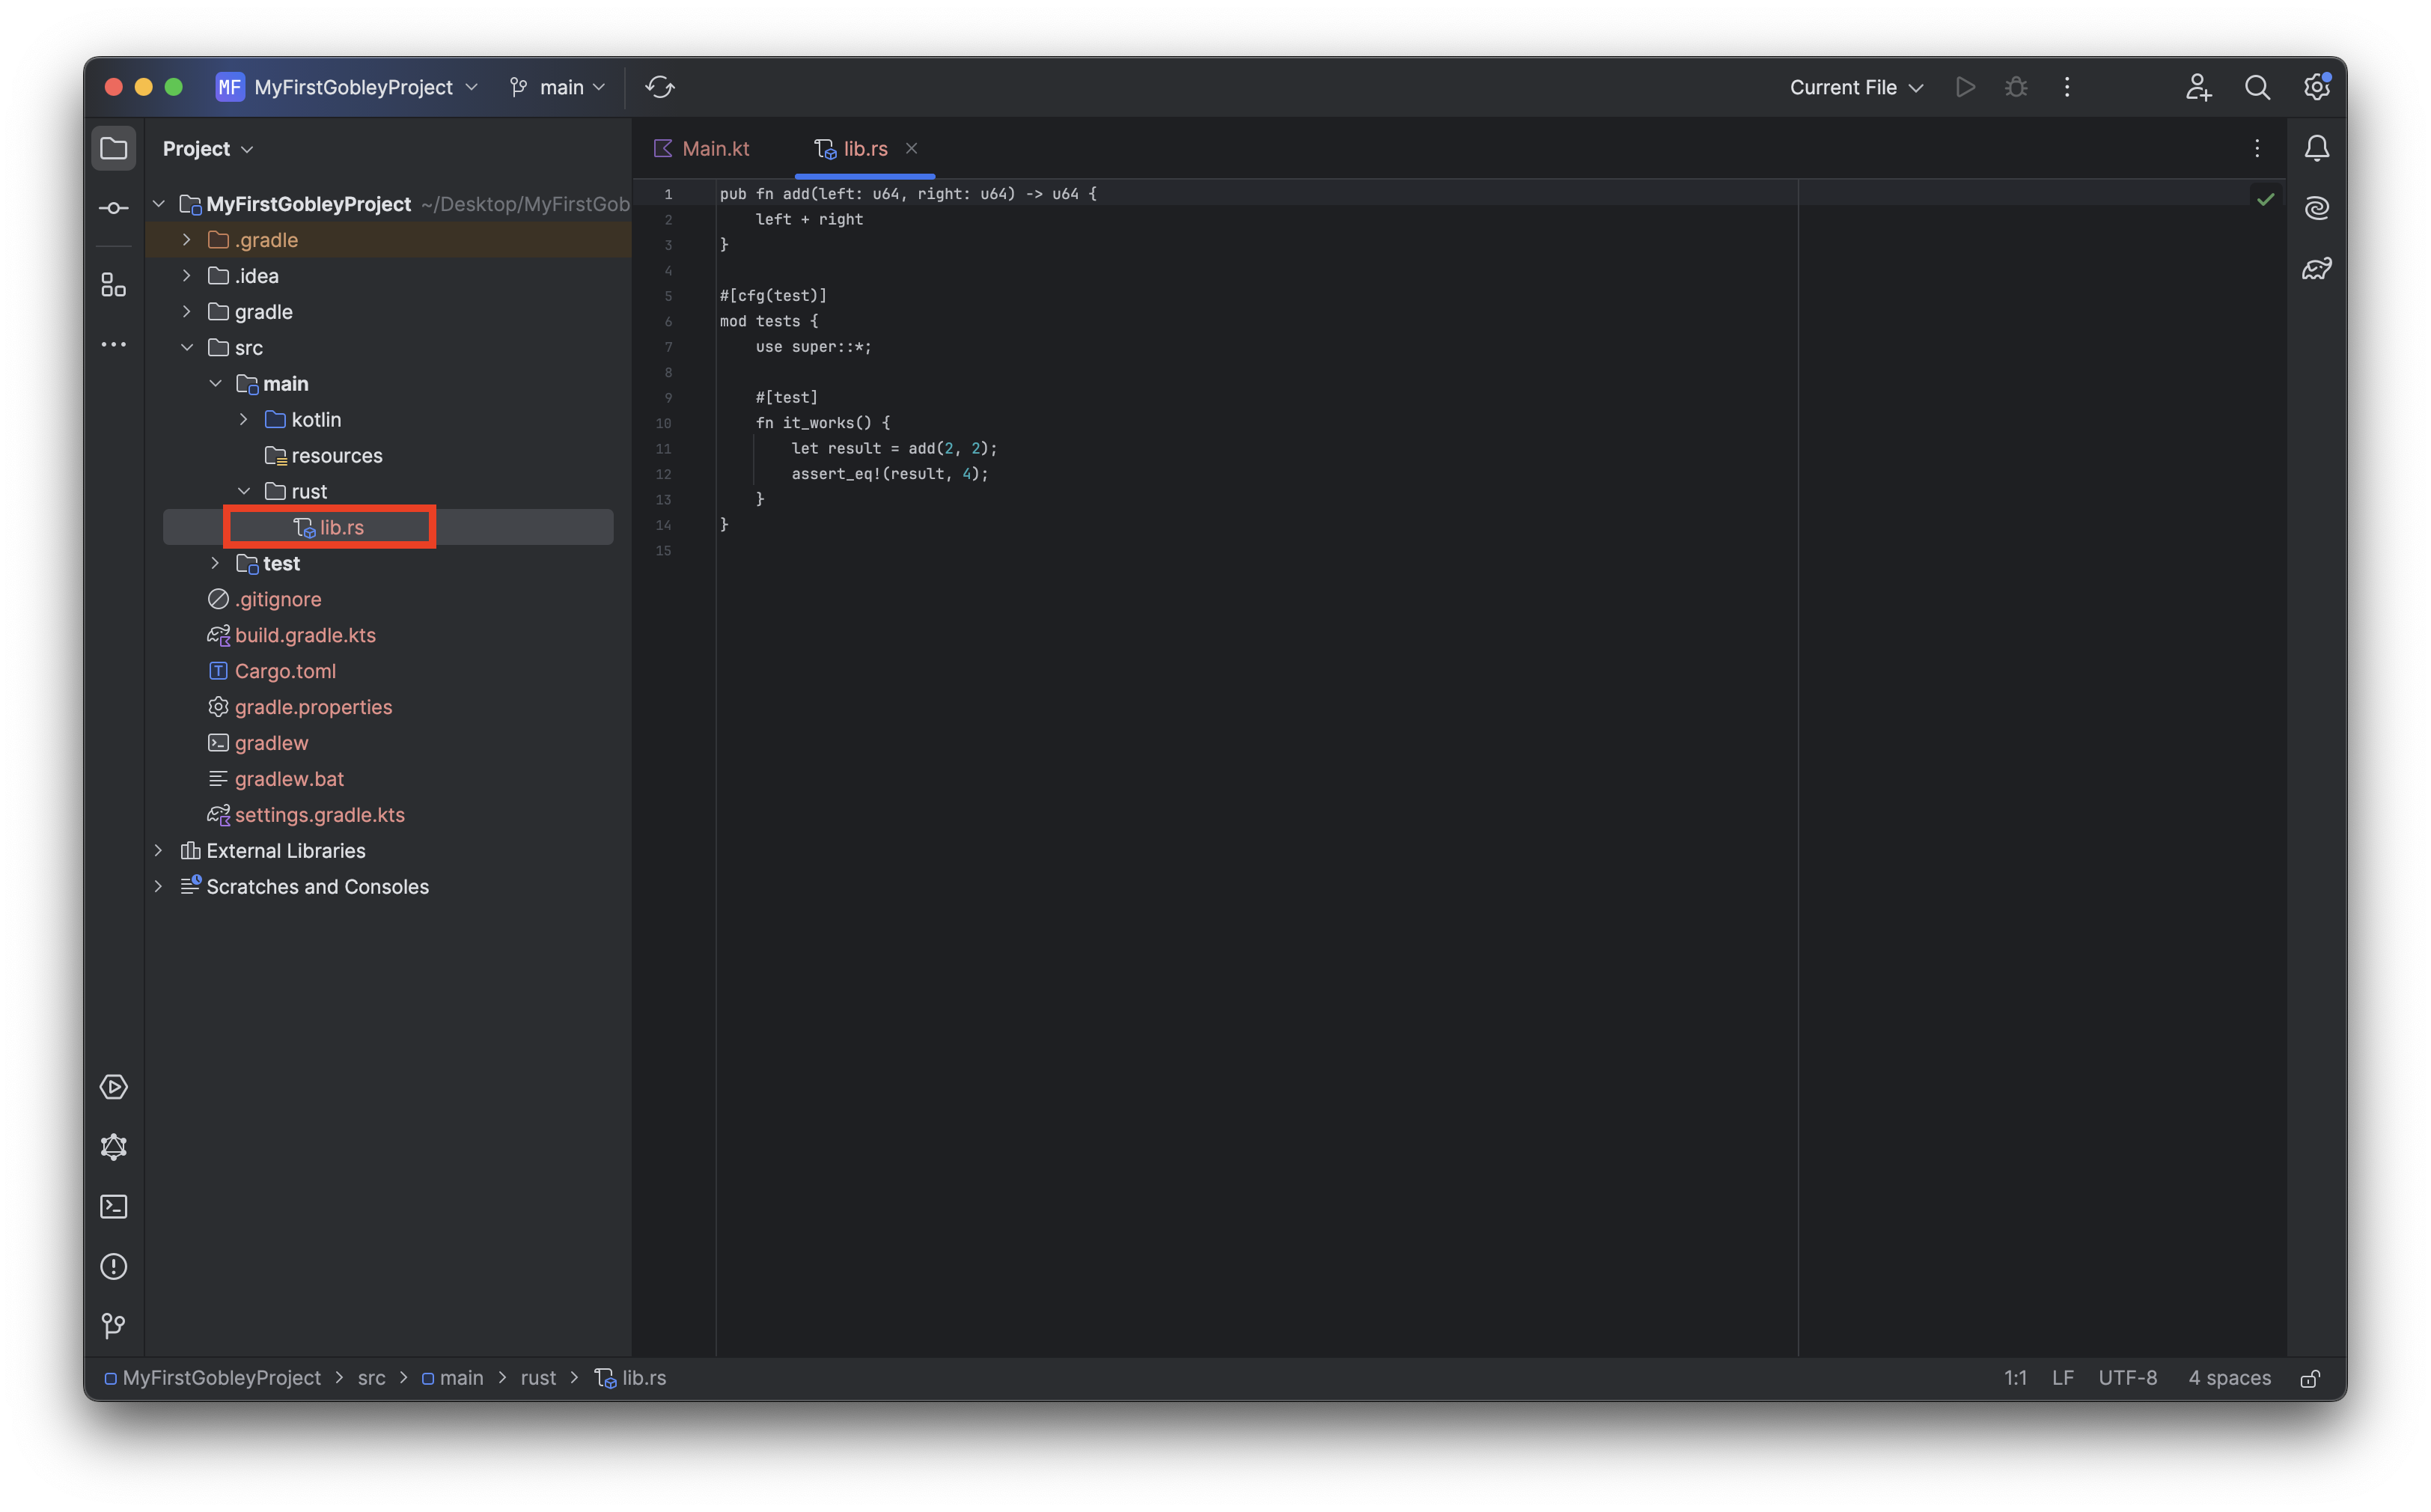Image resolution: width=2431 pixels, height=1512 pixels.
Task: Open the Commit tool window icon
Action: coord(113,208)
